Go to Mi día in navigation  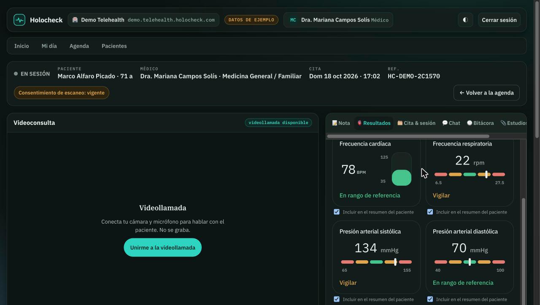click(49, 46)
